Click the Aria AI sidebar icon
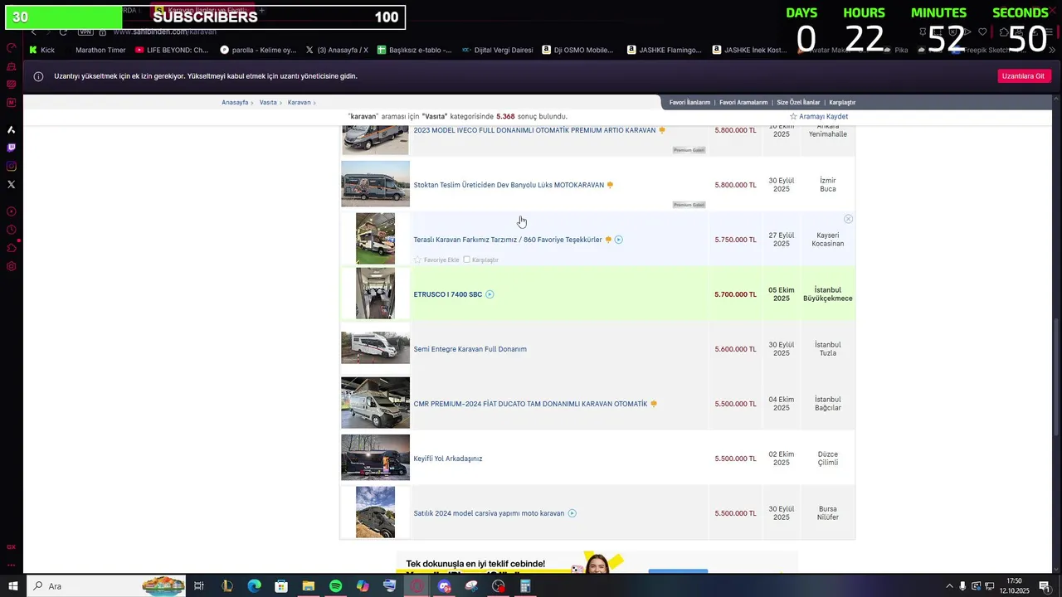The image size is (1062, 597). click(11, 129)
